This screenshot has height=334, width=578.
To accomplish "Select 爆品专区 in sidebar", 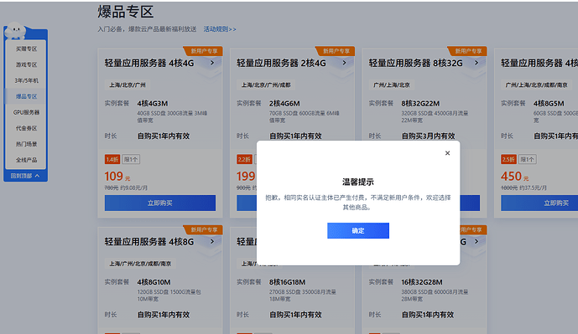I will coord(26,96).
